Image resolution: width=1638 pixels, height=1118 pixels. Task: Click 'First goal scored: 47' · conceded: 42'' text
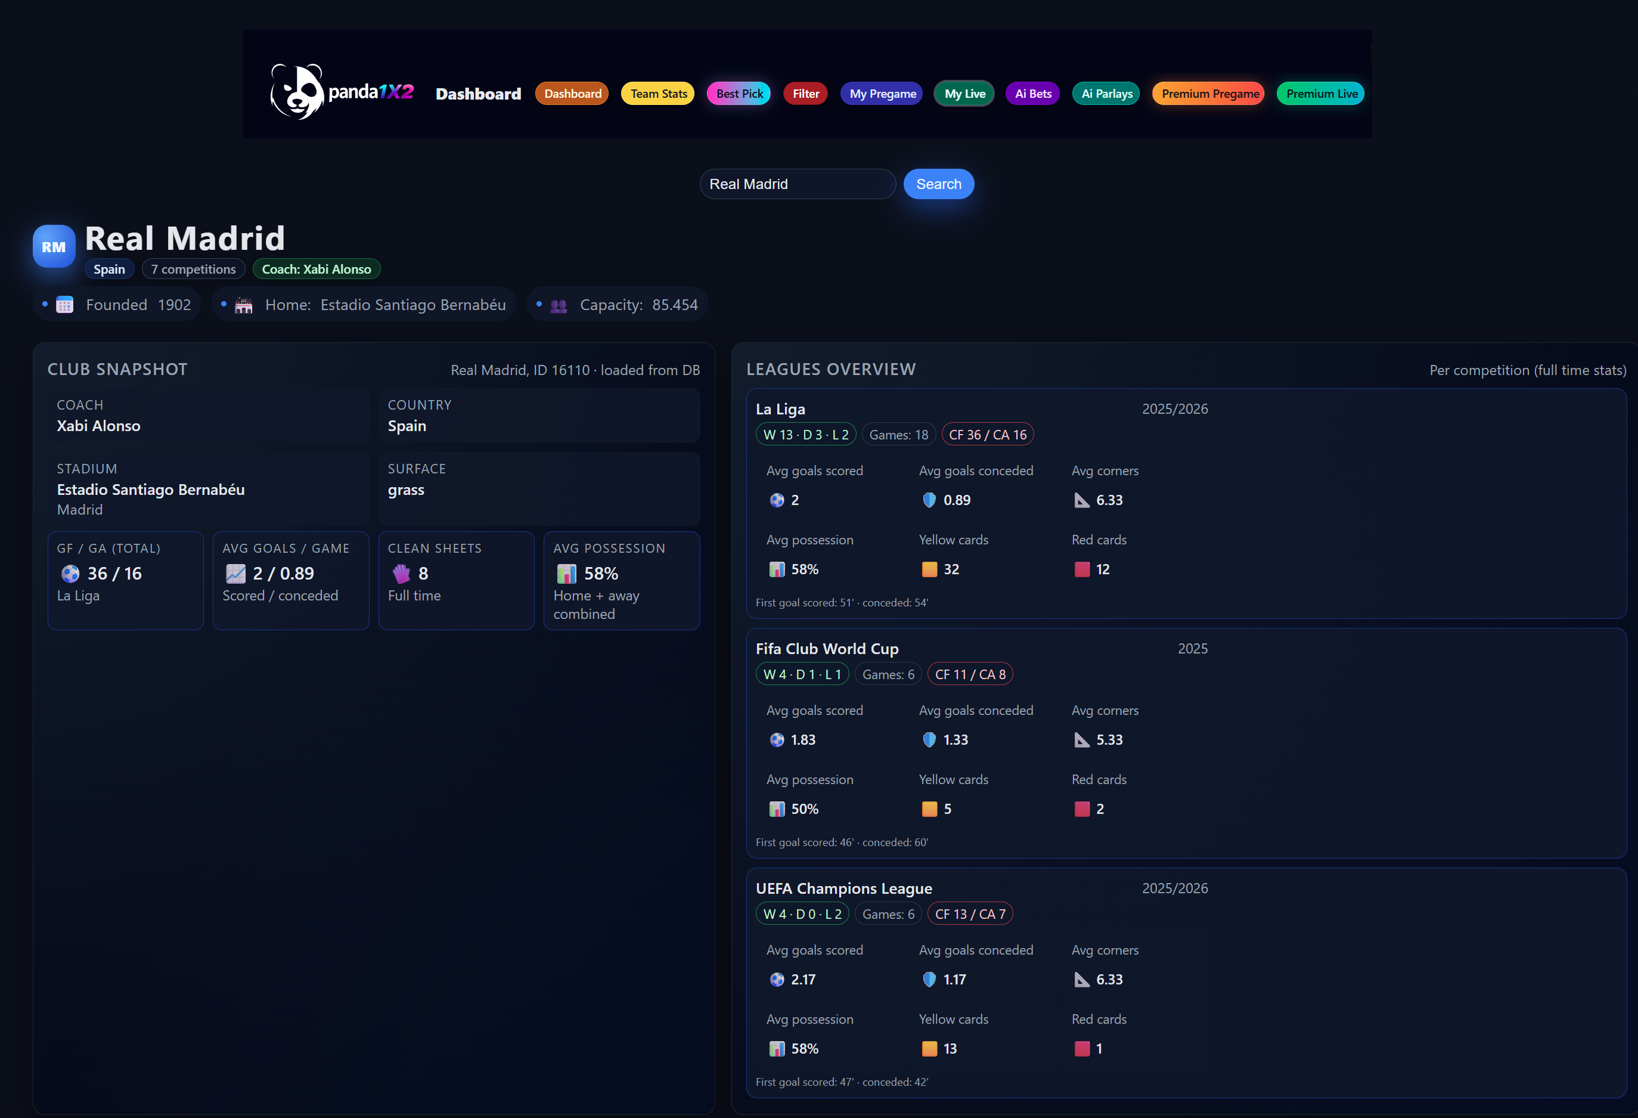coord(842,1082)
